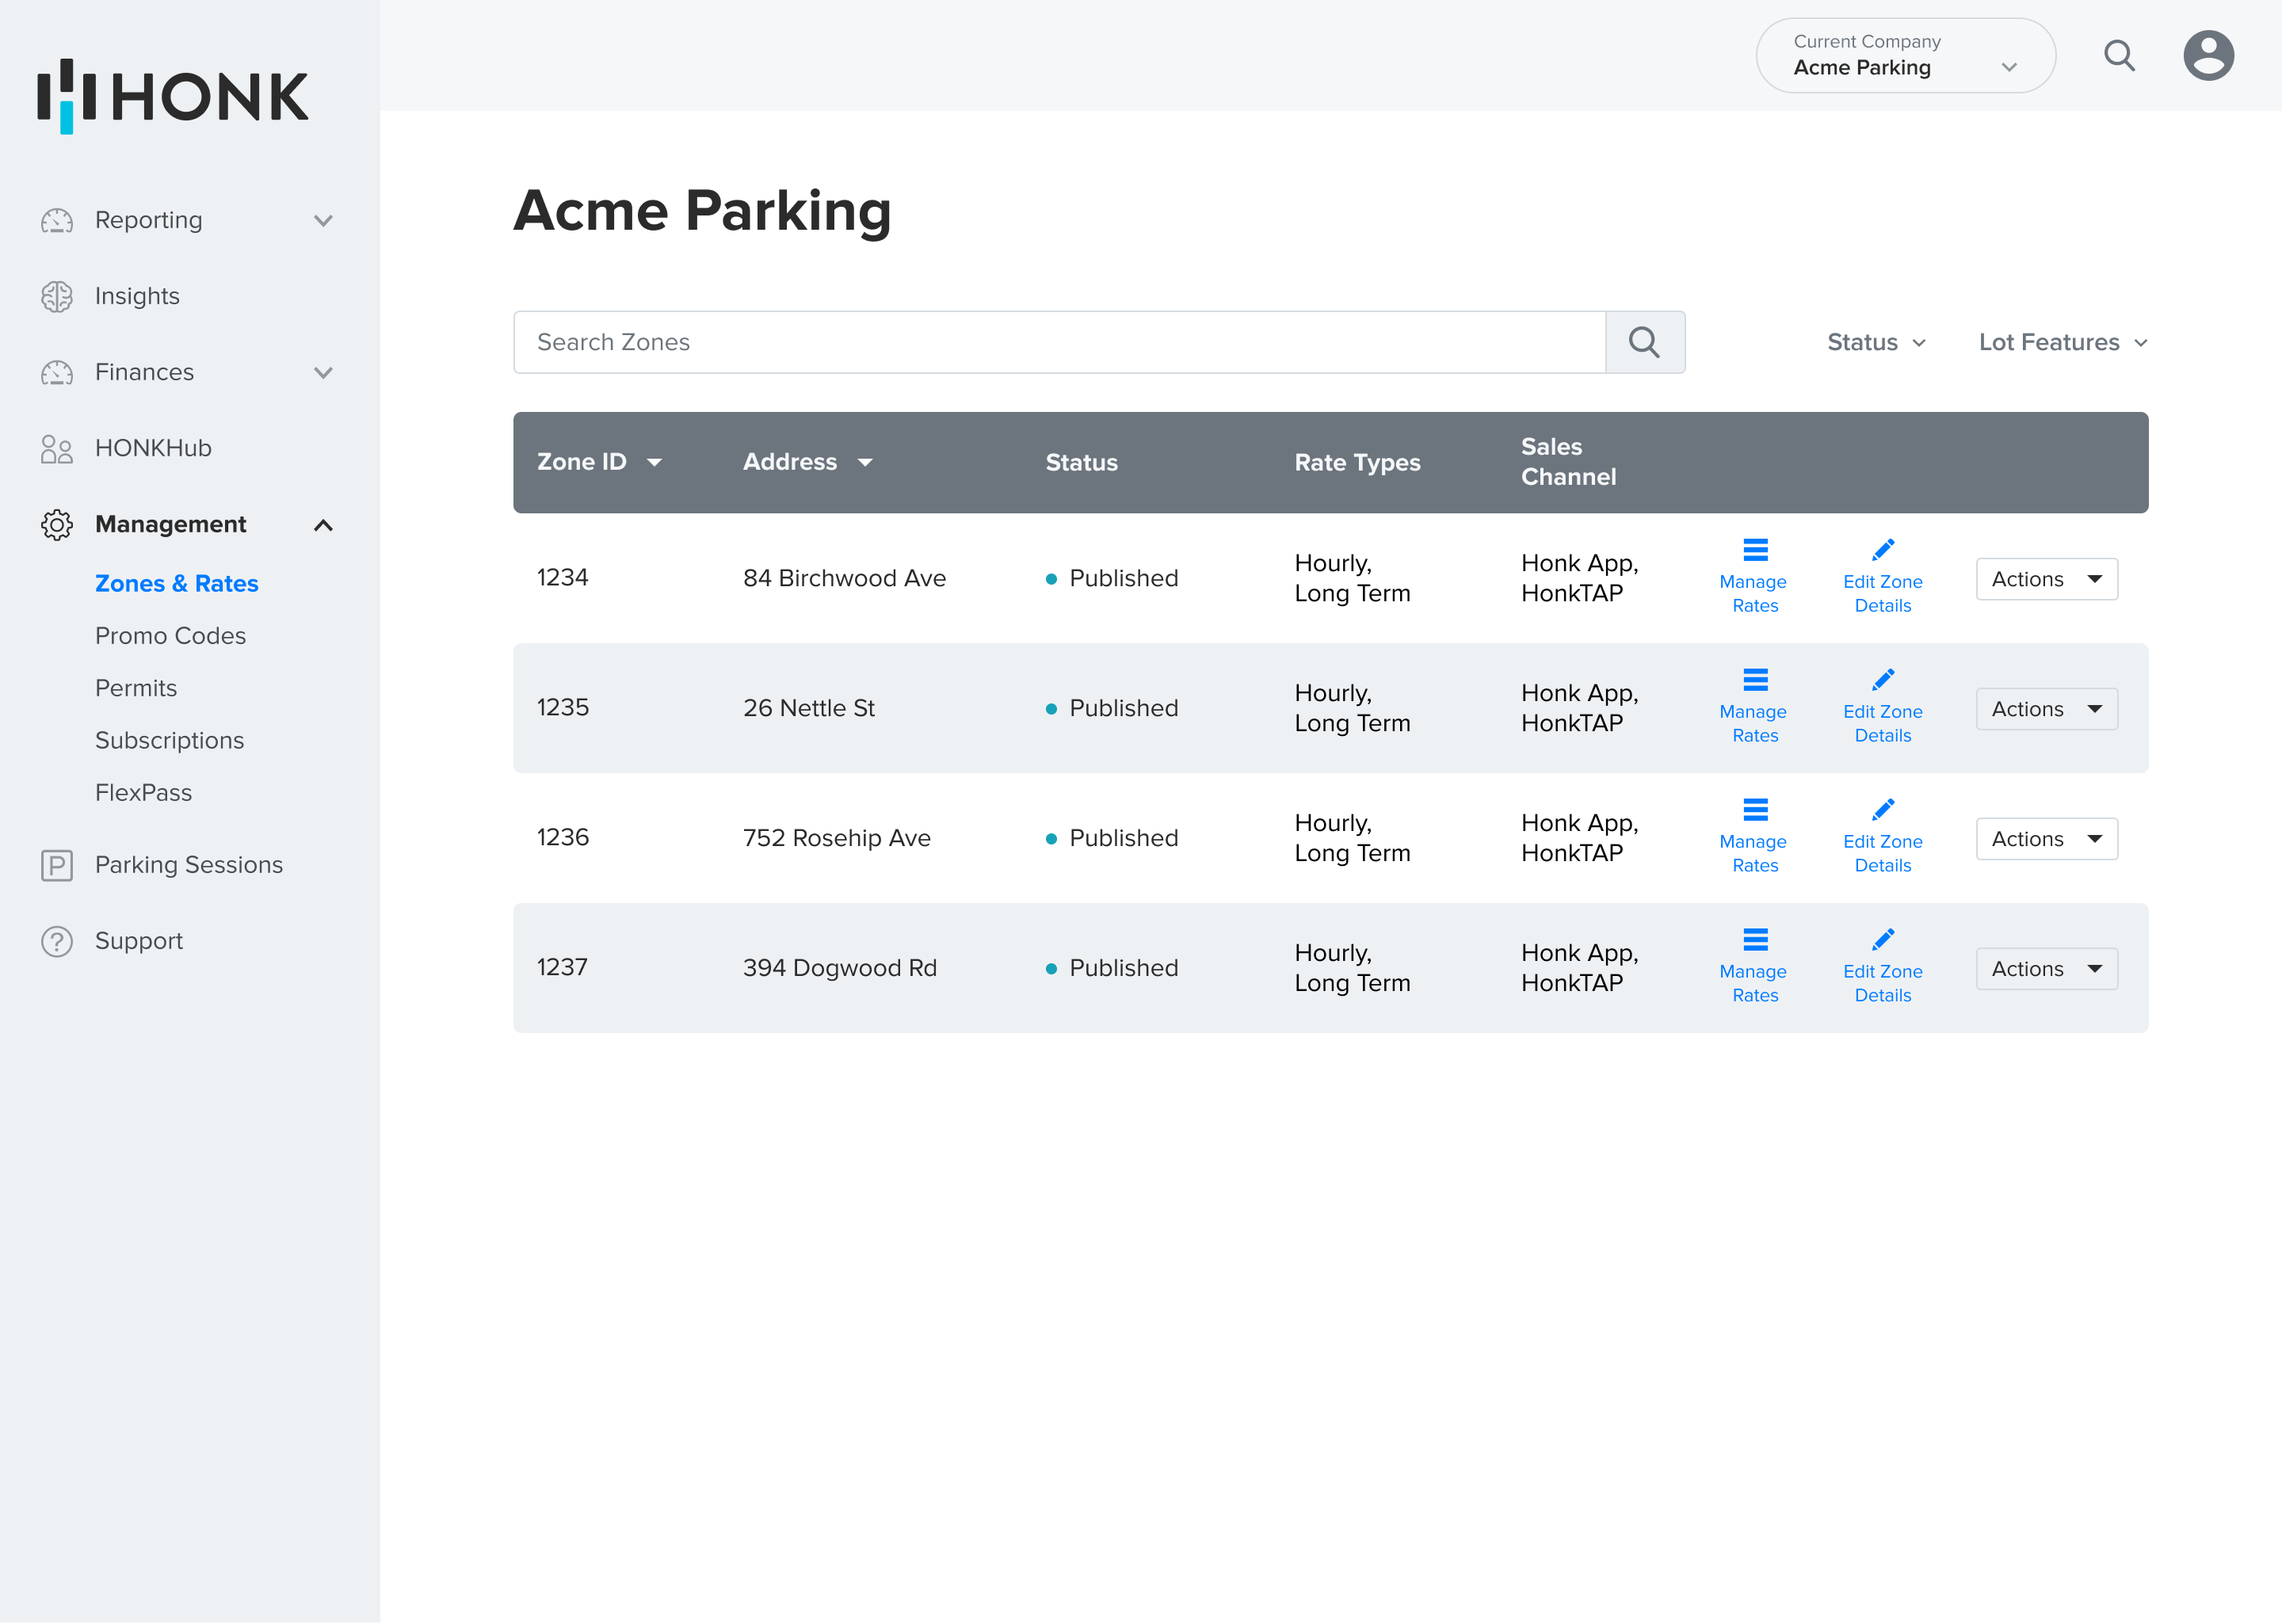The image size is (2282, 1624).
Task: Open the Support question mark icon
Action: (x=57, y=941)
